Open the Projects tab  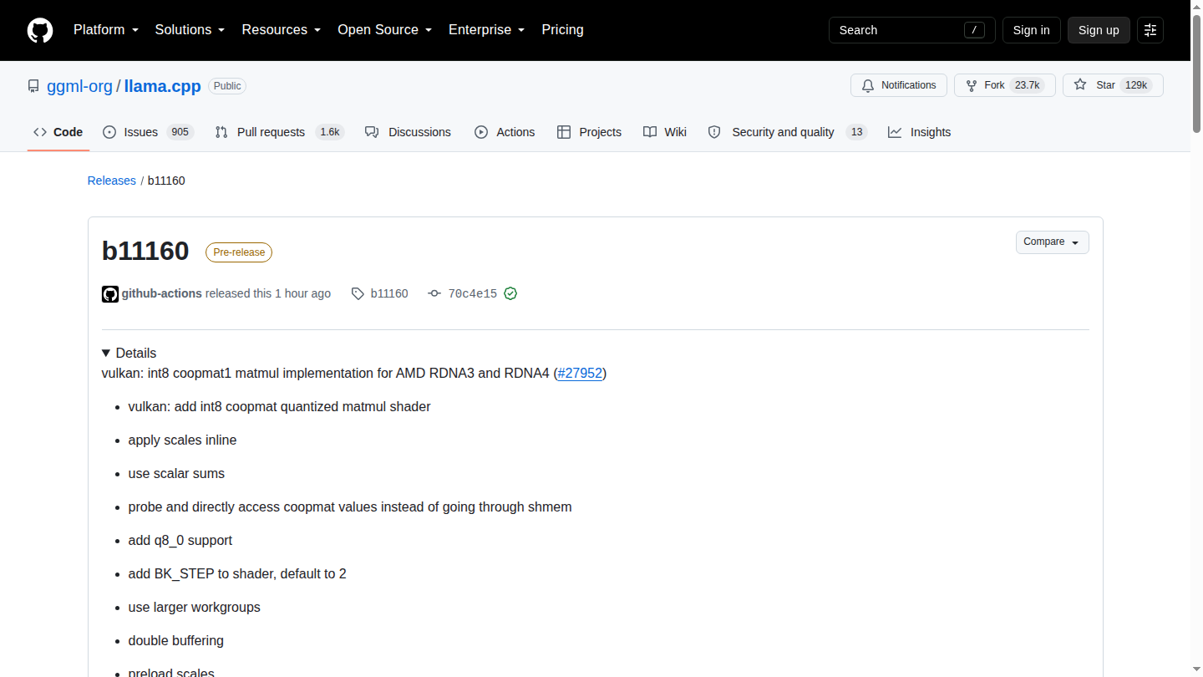(x=590, y=132)
